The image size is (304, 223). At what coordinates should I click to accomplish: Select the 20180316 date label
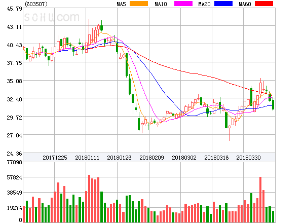216,158
